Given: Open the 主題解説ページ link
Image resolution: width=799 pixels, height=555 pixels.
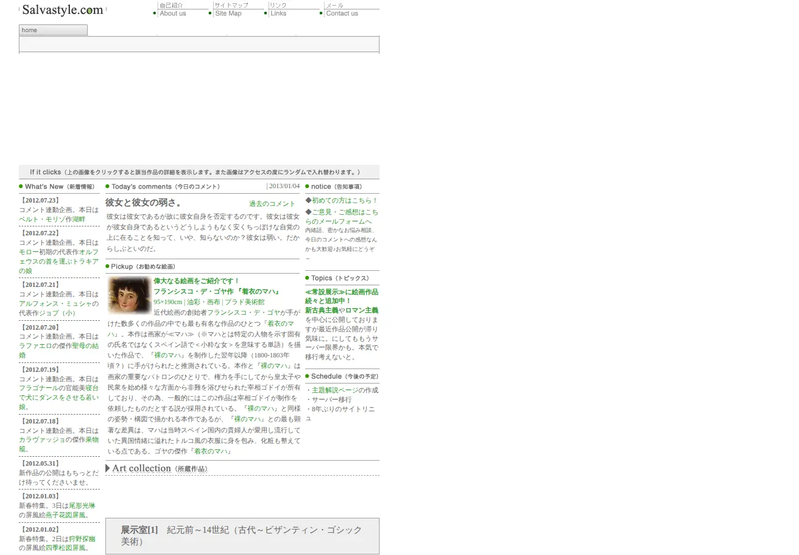Looking at the screenshot, I should click(x=335, y=390).
